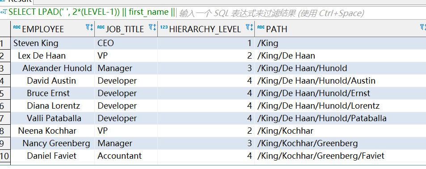
Task: Click the /King/Kochhar path cell
Action: [x=341, y=131]
